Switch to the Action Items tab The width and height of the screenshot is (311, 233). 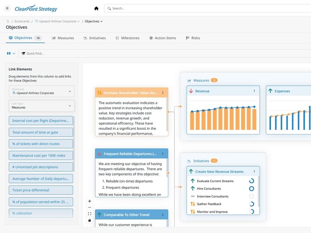pos(162,38)
